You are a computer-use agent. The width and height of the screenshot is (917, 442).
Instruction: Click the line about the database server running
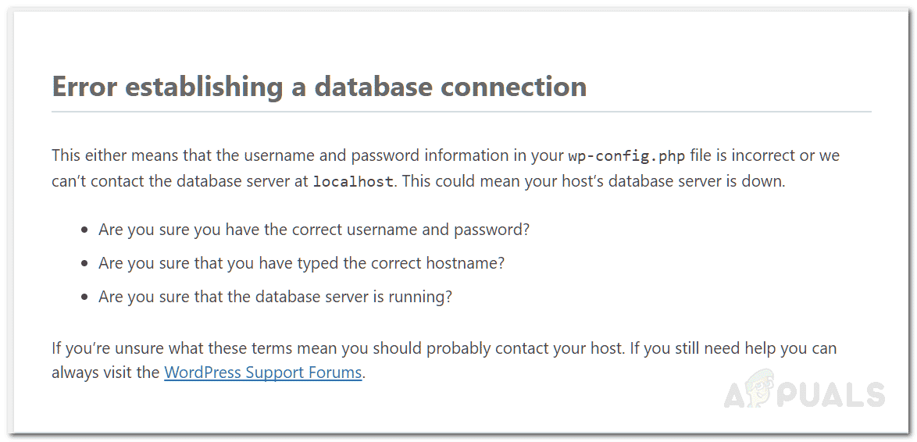pos(276,297)
